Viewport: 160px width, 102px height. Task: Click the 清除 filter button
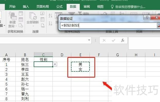(x=84, y=13)
